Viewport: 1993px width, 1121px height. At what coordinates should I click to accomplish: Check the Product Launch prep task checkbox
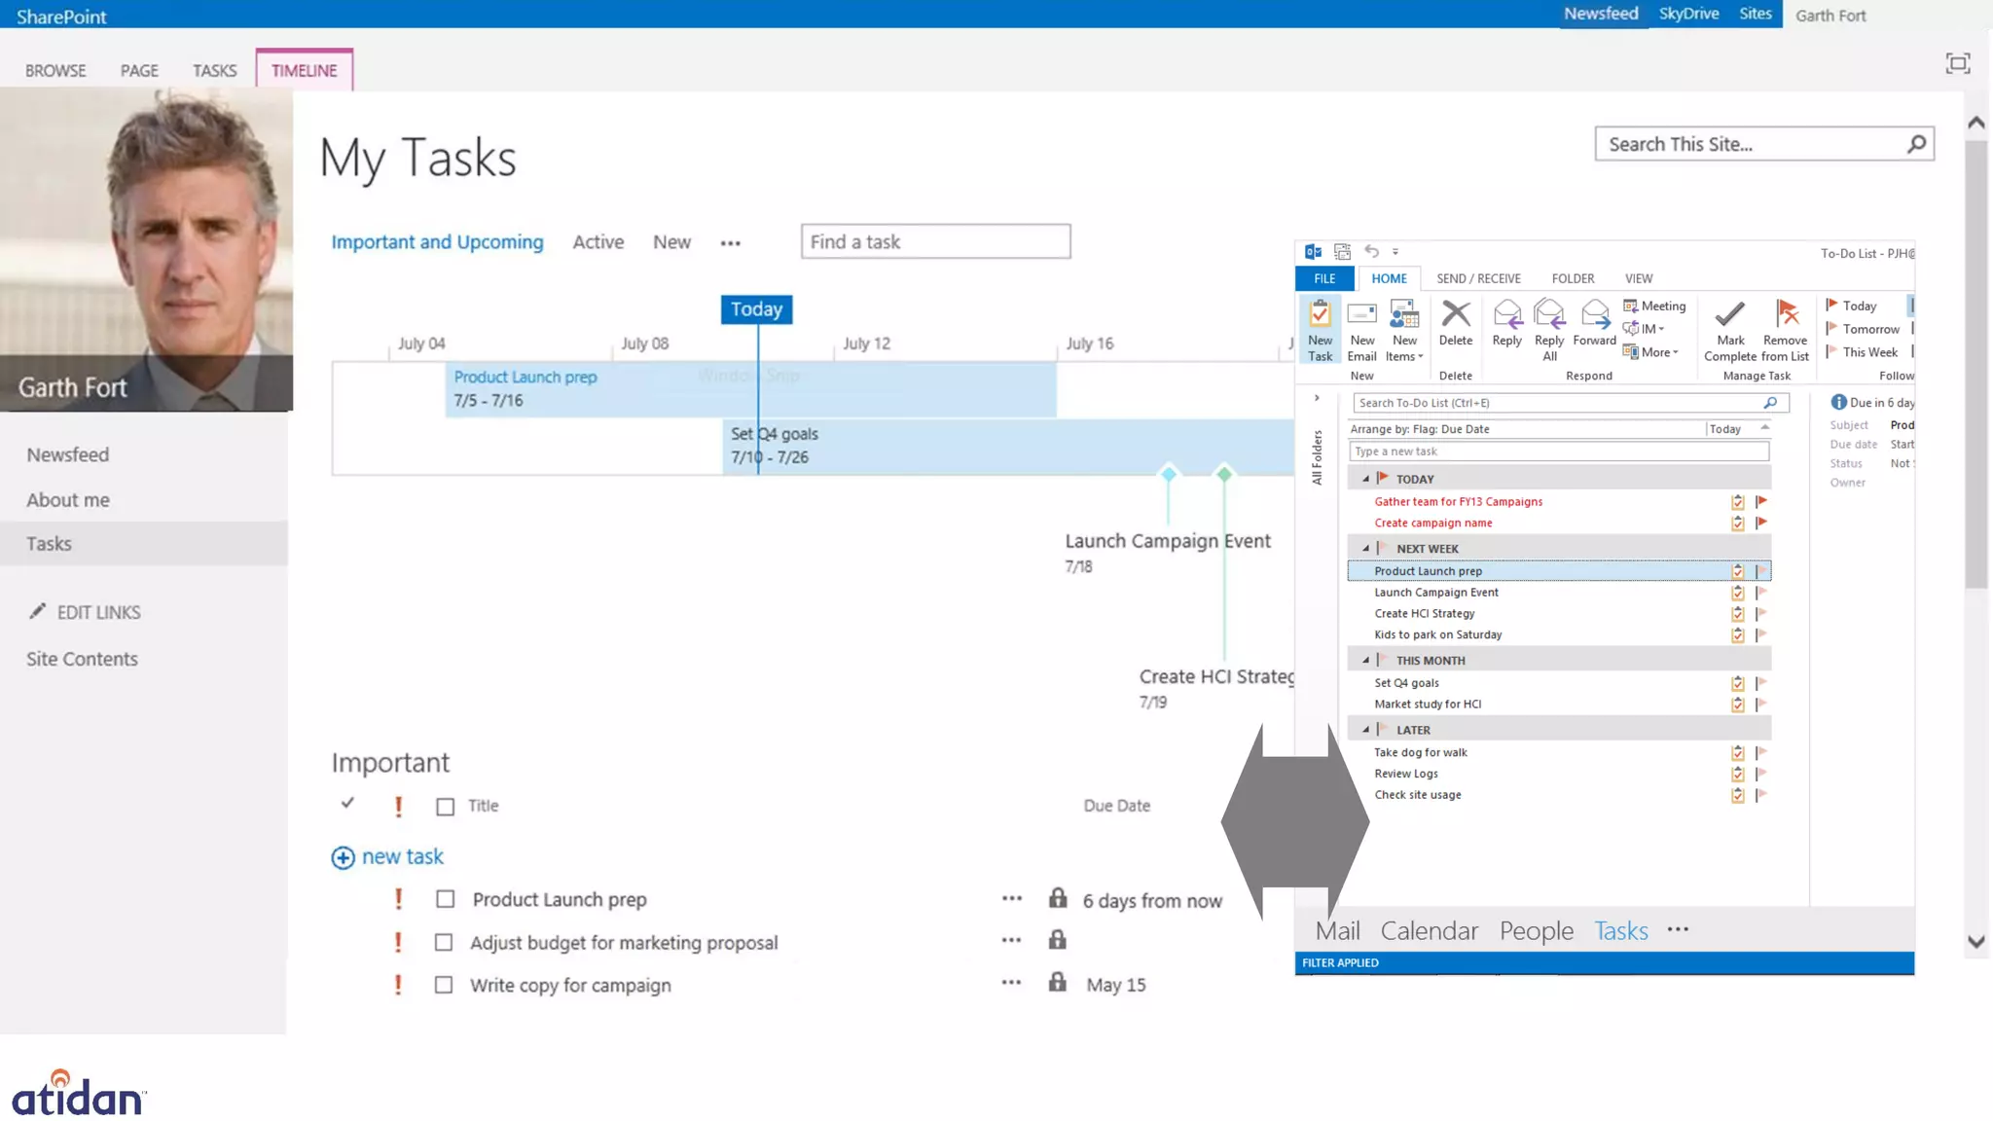tap(445, 899)
